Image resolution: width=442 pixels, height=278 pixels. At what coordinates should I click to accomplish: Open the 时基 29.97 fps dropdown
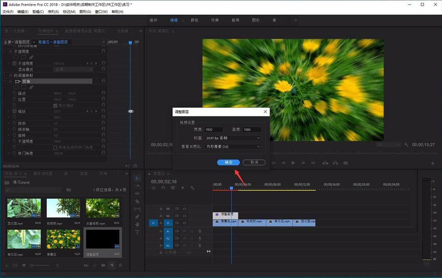pyautogui.click(x=233, y=138)
